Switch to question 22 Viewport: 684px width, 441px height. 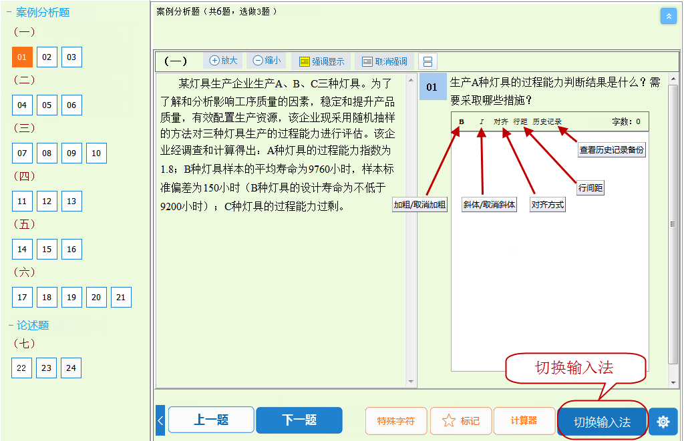[22, 368]
